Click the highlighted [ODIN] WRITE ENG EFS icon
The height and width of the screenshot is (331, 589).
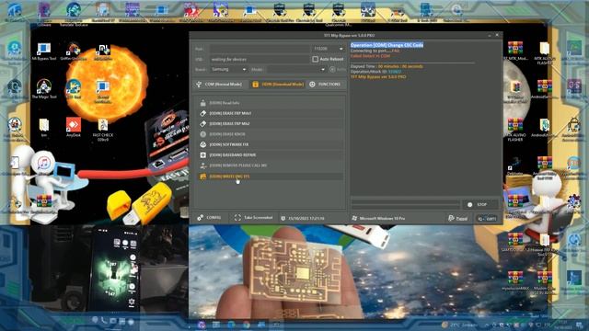pos(202,176)
